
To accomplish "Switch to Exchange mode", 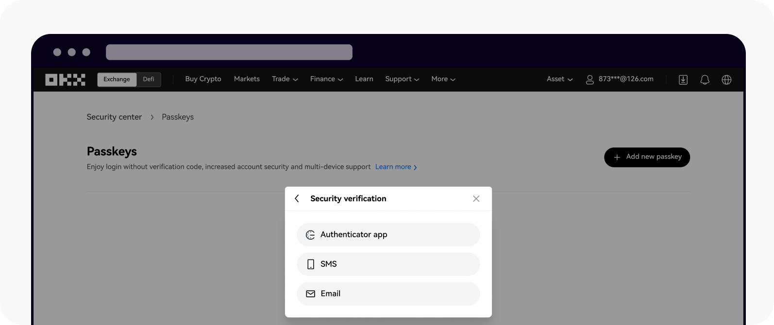I will 117,80.
